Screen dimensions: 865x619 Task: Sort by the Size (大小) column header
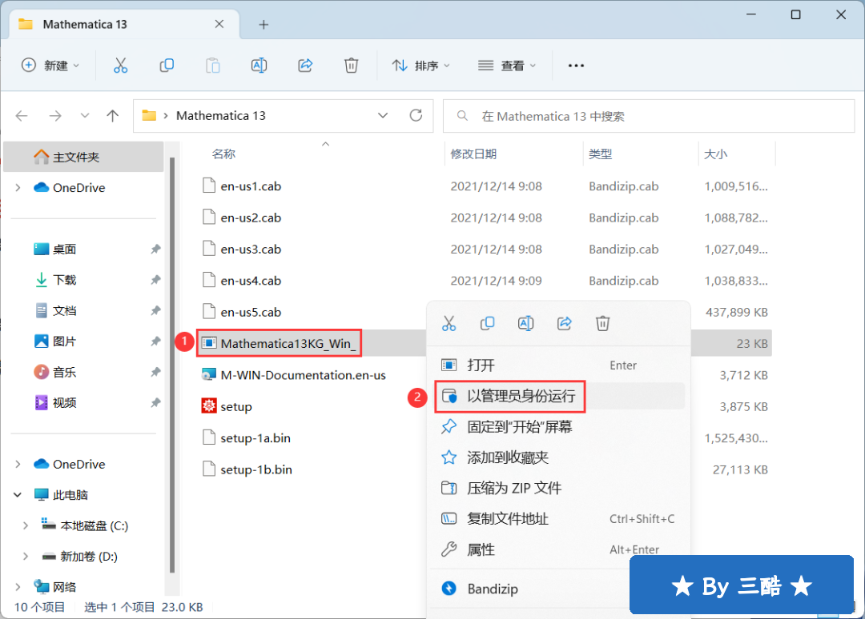click(x=716, y=154)
